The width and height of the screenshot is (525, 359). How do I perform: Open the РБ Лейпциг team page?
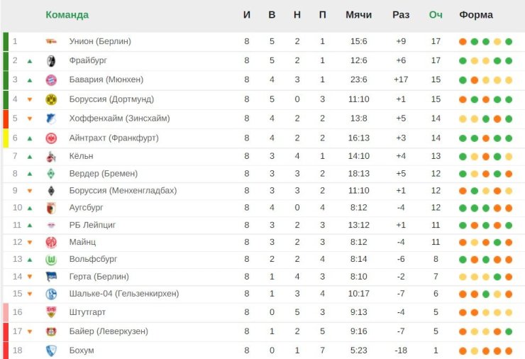click(92, 225)
